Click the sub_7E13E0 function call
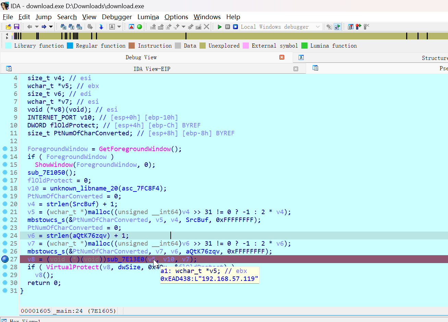 pyautogui.click(x=125, y=259)
